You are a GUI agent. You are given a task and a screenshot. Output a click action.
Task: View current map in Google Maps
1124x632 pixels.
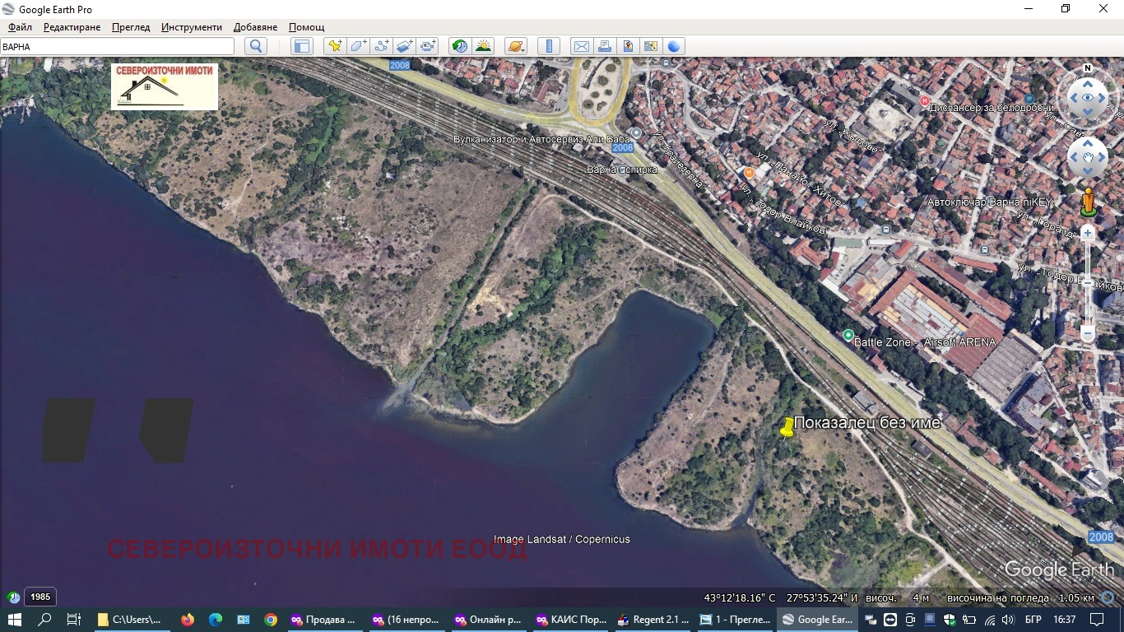[651, 46]
